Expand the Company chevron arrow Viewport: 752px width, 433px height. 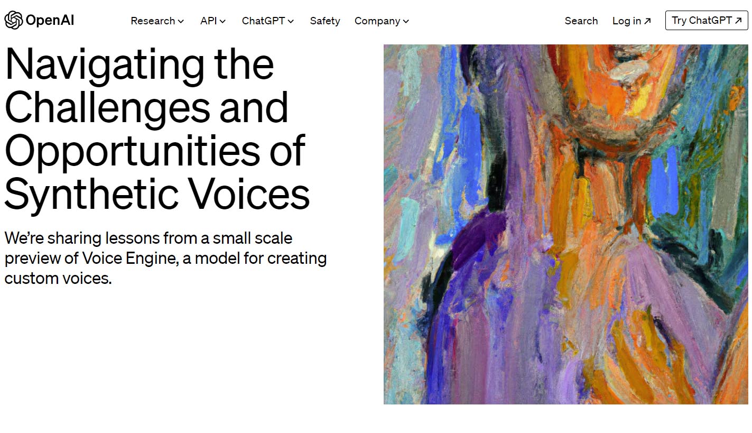coord(406,22)
